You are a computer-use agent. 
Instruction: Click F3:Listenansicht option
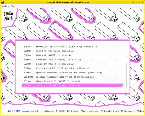[x=90, y=111]
